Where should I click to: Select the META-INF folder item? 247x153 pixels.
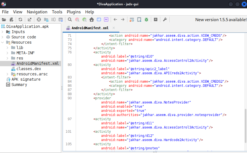(x=25, y=53)
